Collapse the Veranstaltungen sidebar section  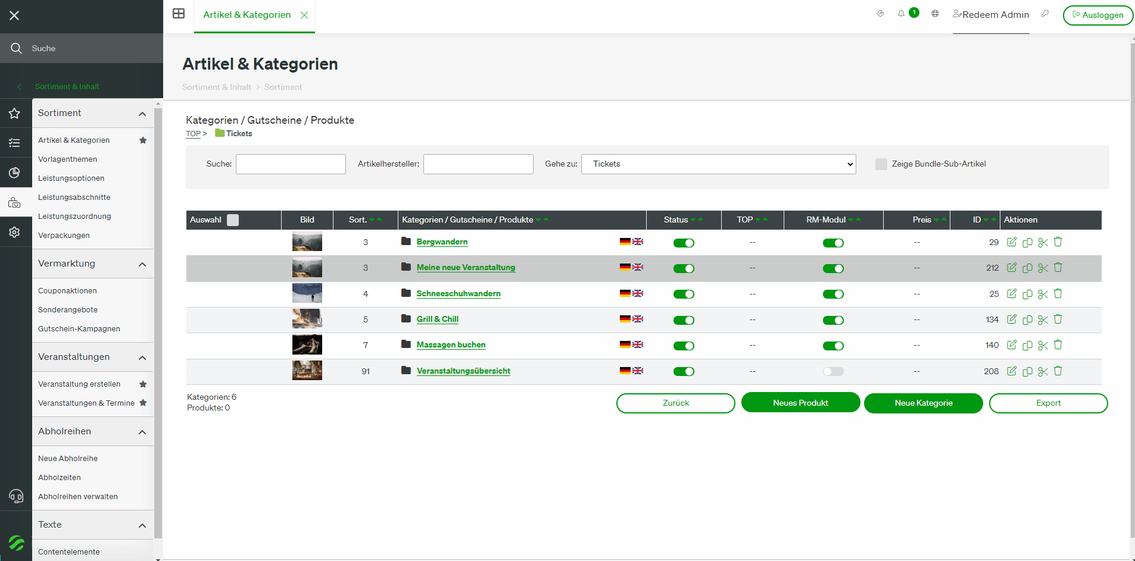tap(142, 358)
